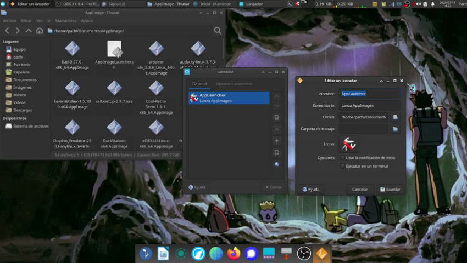Select Documentos in Thunar sidebar
The height and width of the screenshot is (263, 467).
(x=25, y=79)
